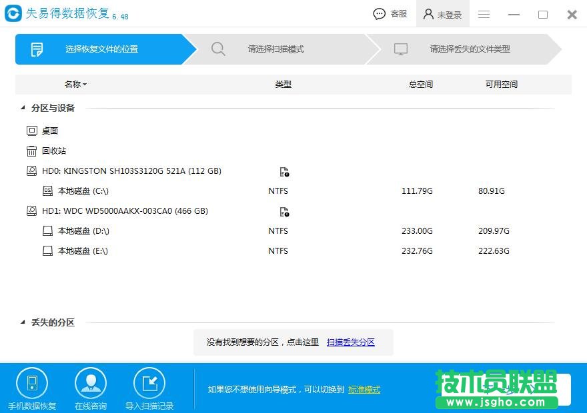Click the eject icon beside HD1 WDC drive
587x413 pixels.
point(284,211)
